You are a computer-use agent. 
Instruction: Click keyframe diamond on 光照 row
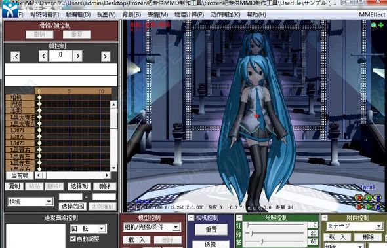pyautogui.click(x=39, y=104)
